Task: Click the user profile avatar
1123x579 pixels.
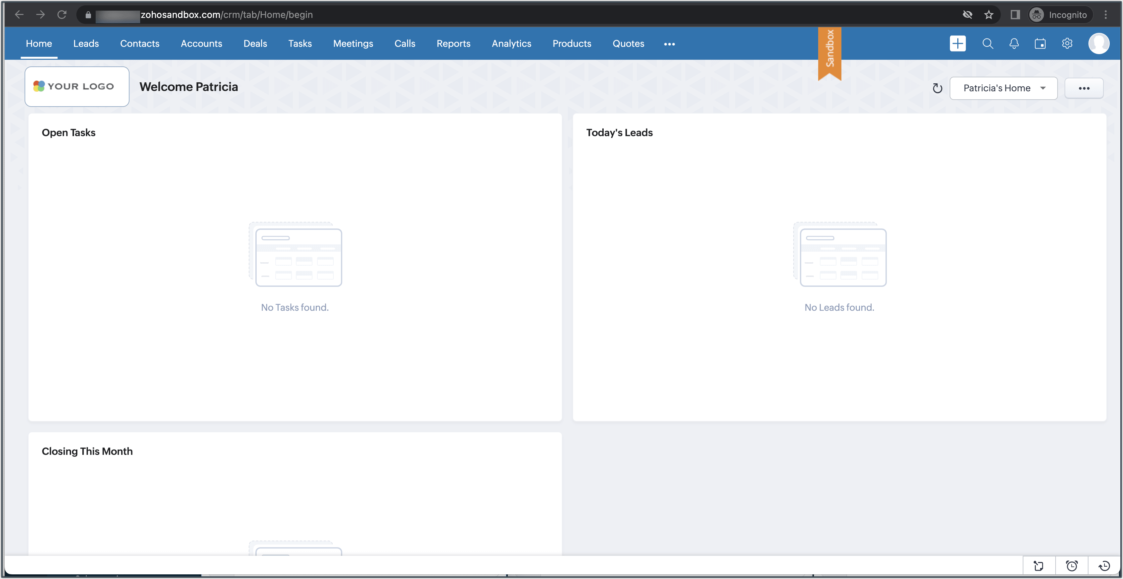Action: (x=1098, y=43)
